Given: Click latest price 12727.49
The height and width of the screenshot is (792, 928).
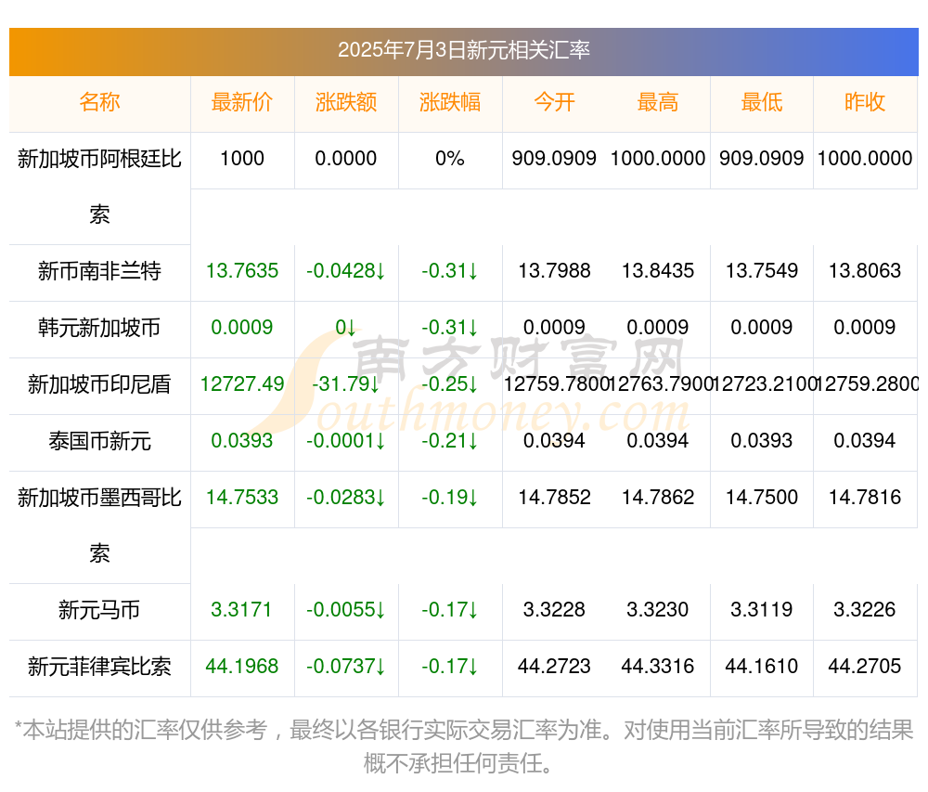Looking at the screenshot, I should (x=242, y=383).
